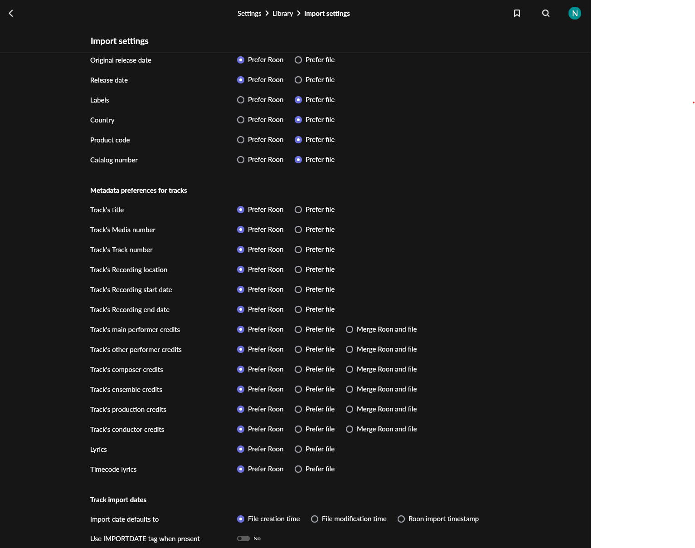
Task: Open bookmarks via the bookmark icon
Action: coord(517,13)
